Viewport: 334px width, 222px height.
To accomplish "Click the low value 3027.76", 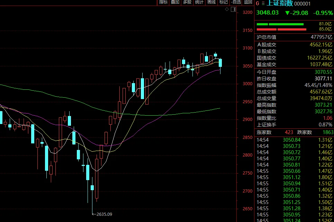I will (323, 112).
